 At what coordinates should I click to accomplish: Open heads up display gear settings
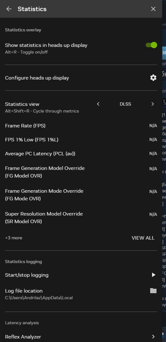coord(153,78)
